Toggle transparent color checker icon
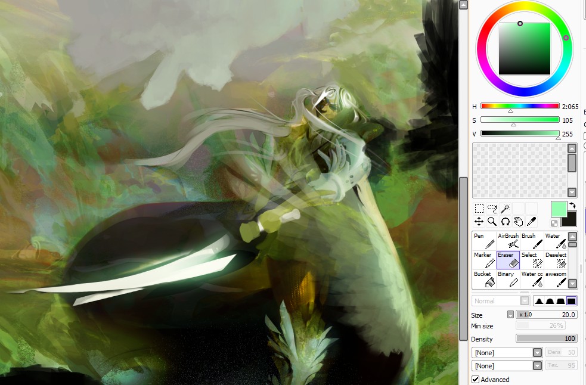 point(554,223)
